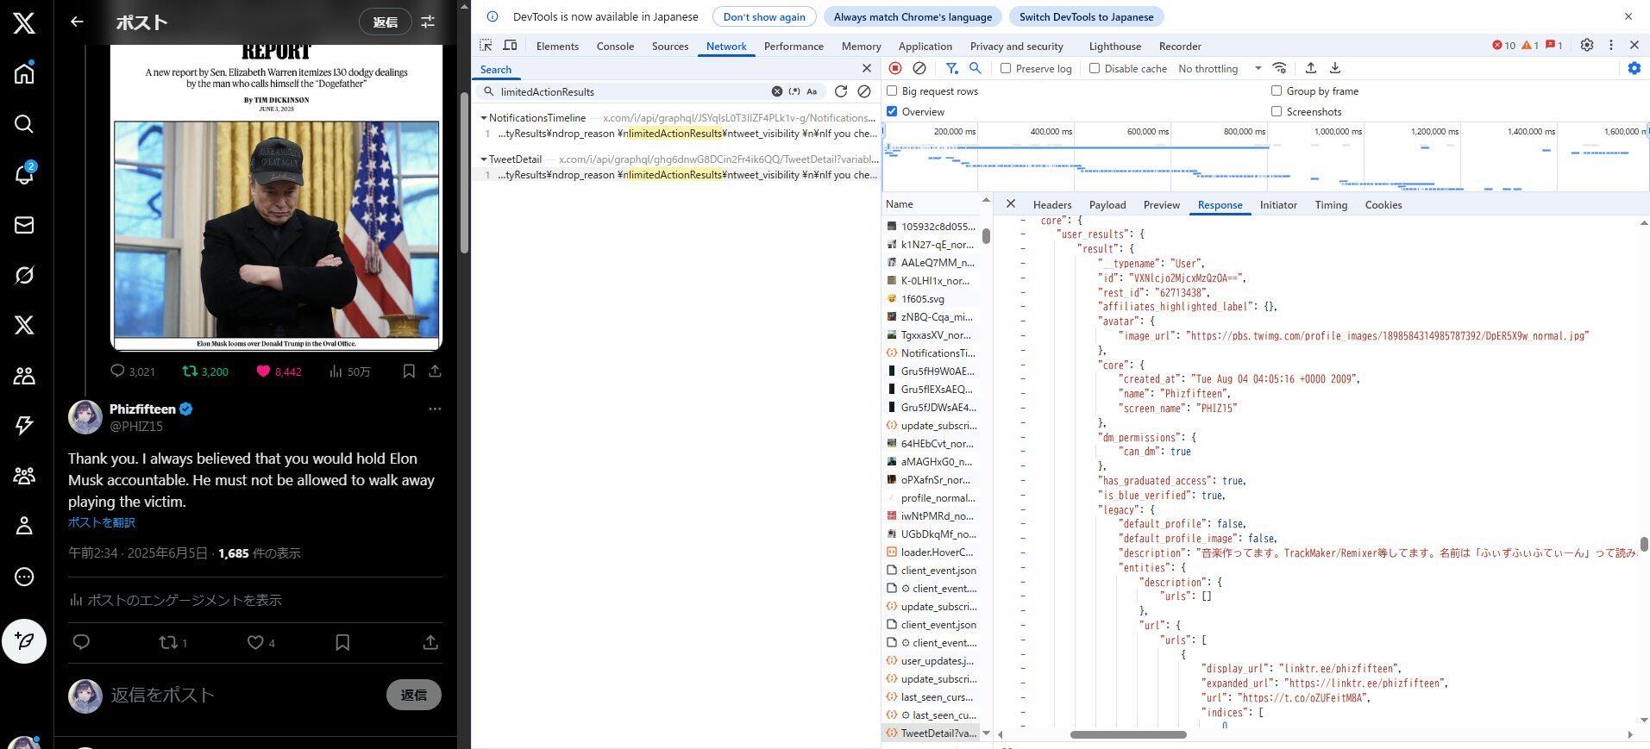Like Phizfifteen's post with 4 likes
The image size is (1650, 749).
[x=260, y=642]
